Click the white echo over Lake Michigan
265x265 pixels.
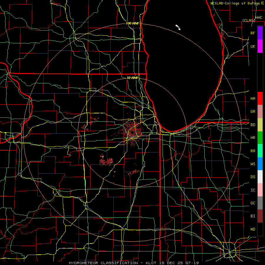178,27
